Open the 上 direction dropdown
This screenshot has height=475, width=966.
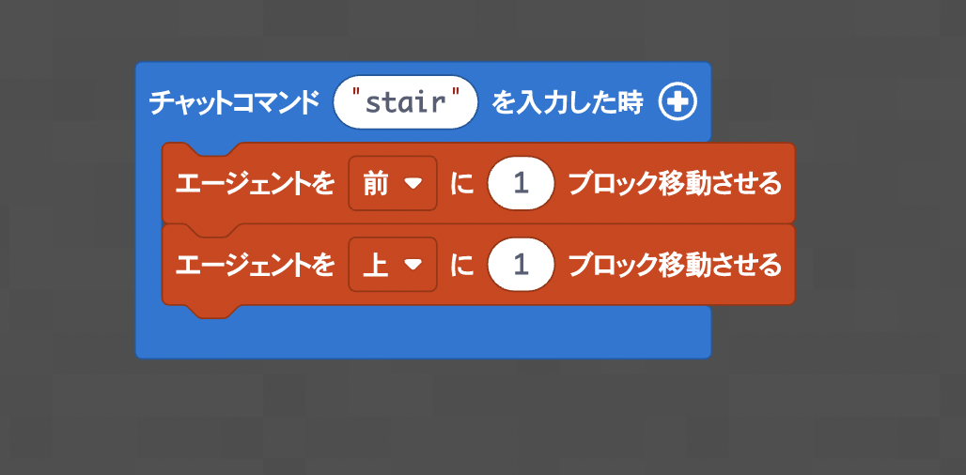(x=393, y=265)
